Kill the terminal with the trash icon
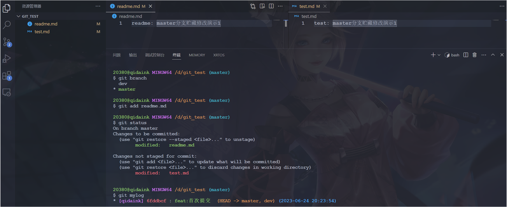The width and height of the screenshot is (507, 207). (x=474, y=55)
